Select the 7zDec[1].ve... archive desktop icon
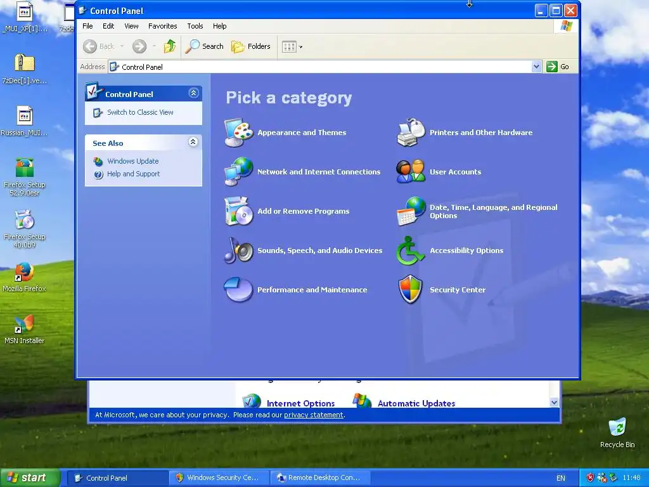This screenshot has height=487, width=649. point(25,69)
